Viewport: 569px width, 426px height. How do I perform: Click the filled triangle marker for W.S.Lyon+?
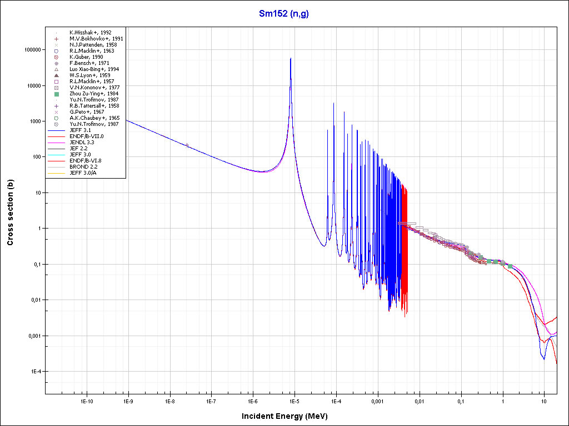tap(57, 75)
